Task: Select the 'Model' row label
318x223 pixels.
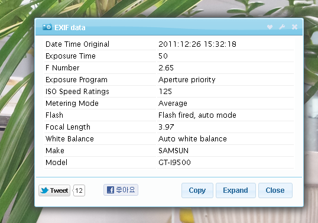Action: pos(56,162)
